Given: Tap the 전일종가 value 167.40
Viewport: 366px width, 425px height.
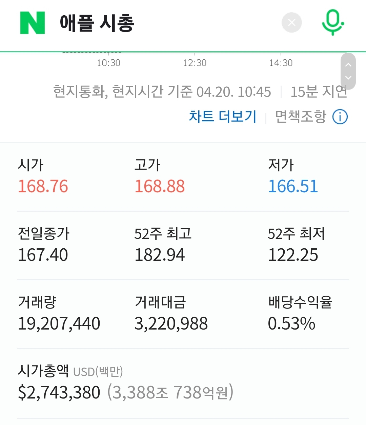Looking at the screenshot, I should 43,255.
